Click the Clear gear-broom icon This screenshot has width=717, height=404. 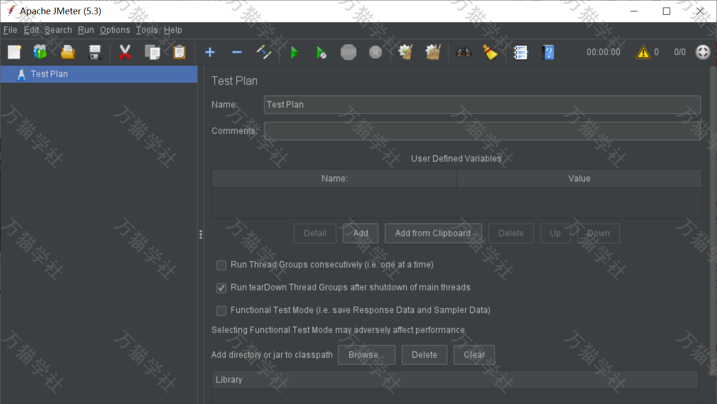[405, 52]
